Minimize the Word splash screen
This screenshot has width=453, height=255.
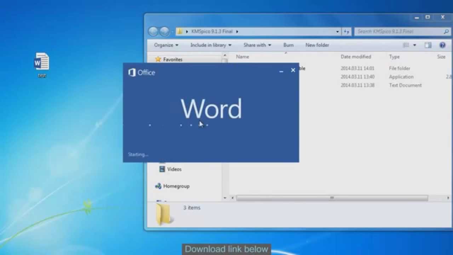(281, 71)
